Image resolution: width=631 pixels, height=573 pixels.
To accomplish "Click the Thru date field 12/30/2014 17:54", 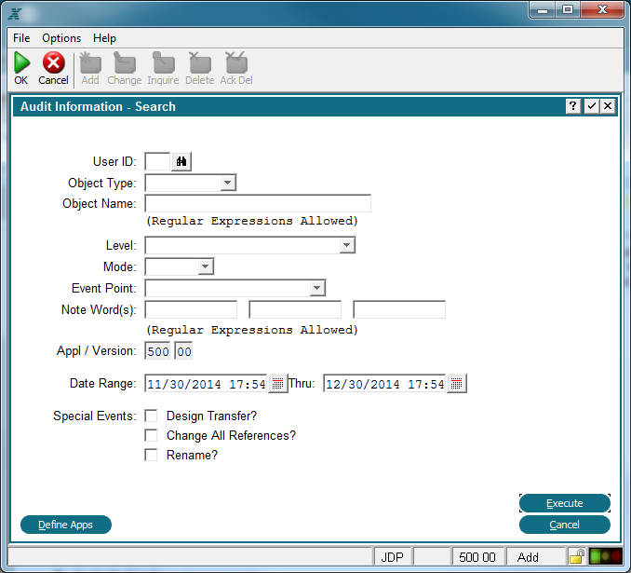I will point(384,384).
